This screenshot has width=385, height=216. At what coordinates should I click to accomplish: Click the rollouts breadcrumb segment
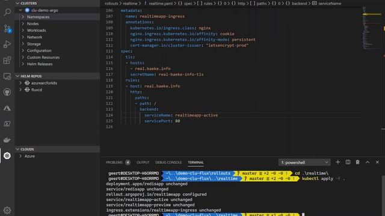(111, 4)
